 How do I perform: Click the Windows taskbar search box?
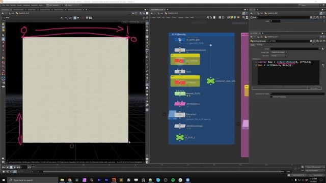pos(33,180)
